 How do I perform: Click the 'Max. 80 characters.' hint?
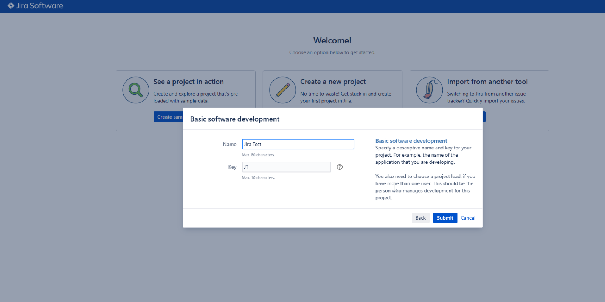(x=258, y=155)
